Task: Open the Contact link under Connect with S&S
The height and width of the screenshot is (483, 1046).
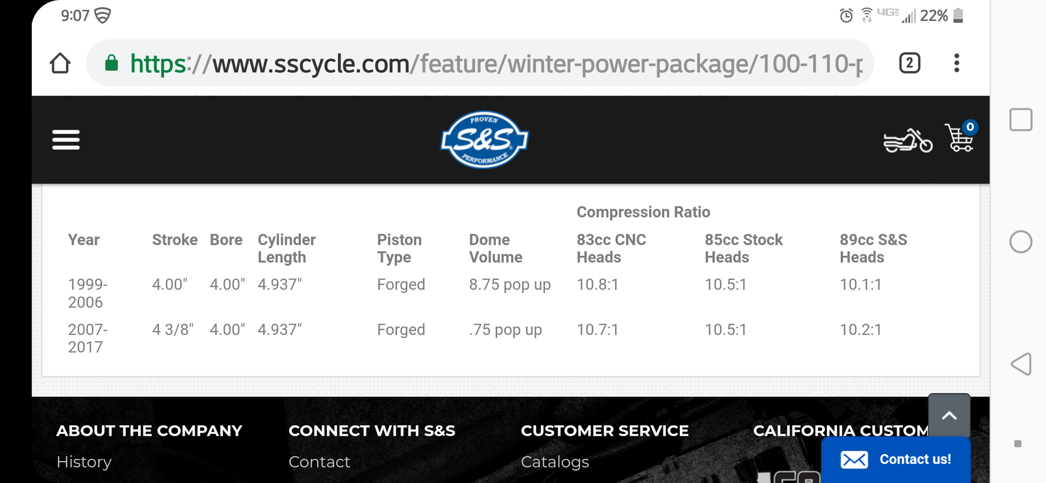Action: coord(319,462)
